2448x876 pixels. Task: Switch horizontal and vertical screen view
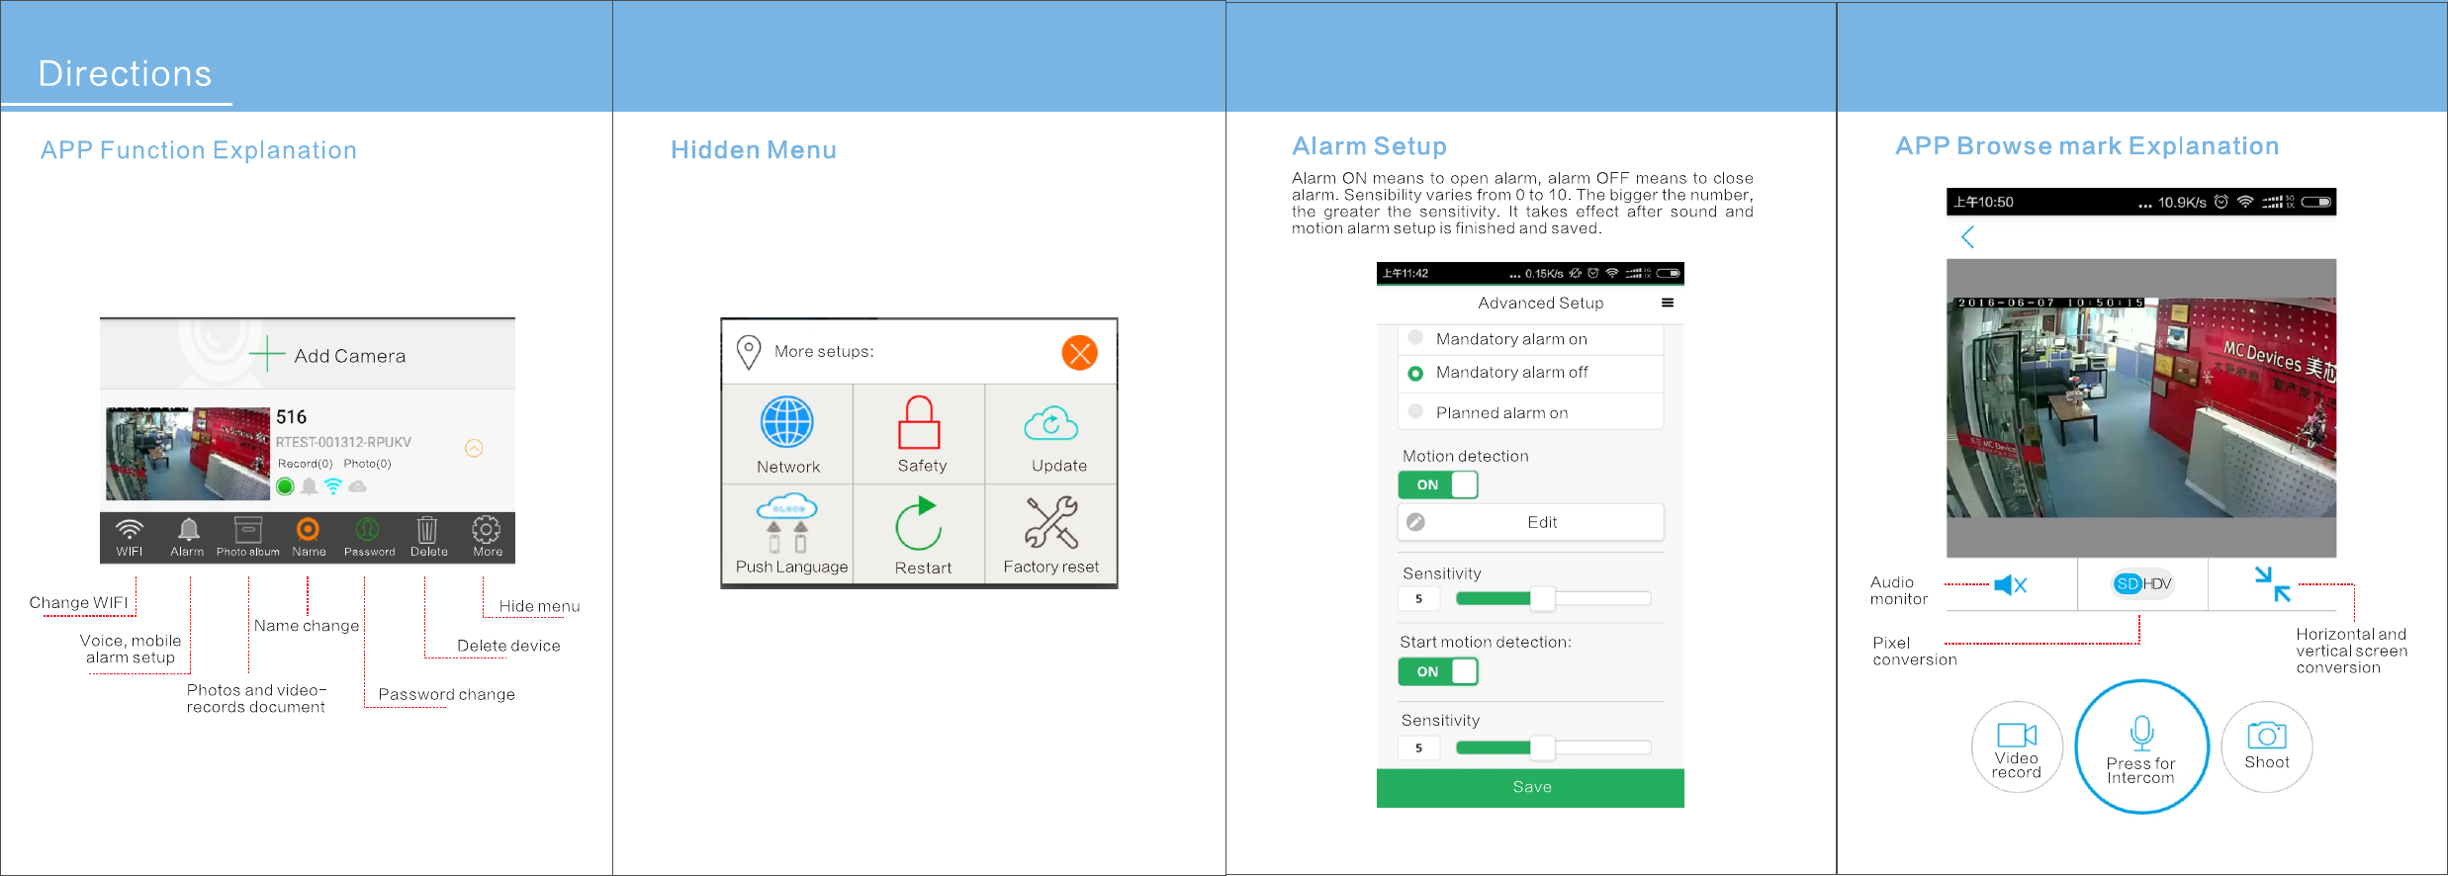click(2272, 583)
